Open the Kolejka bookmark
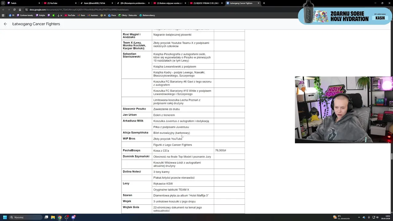This screenshot has height=221, width=393. coord(41,15)
